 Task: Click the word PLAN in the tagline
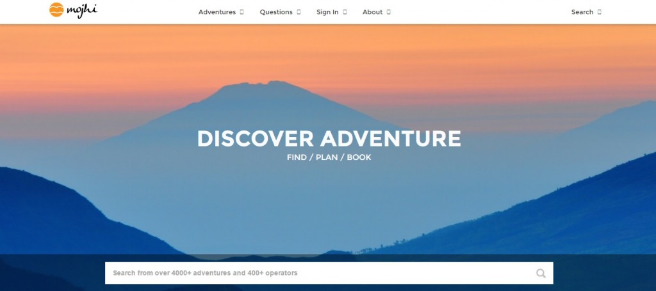tap(327, 157)
